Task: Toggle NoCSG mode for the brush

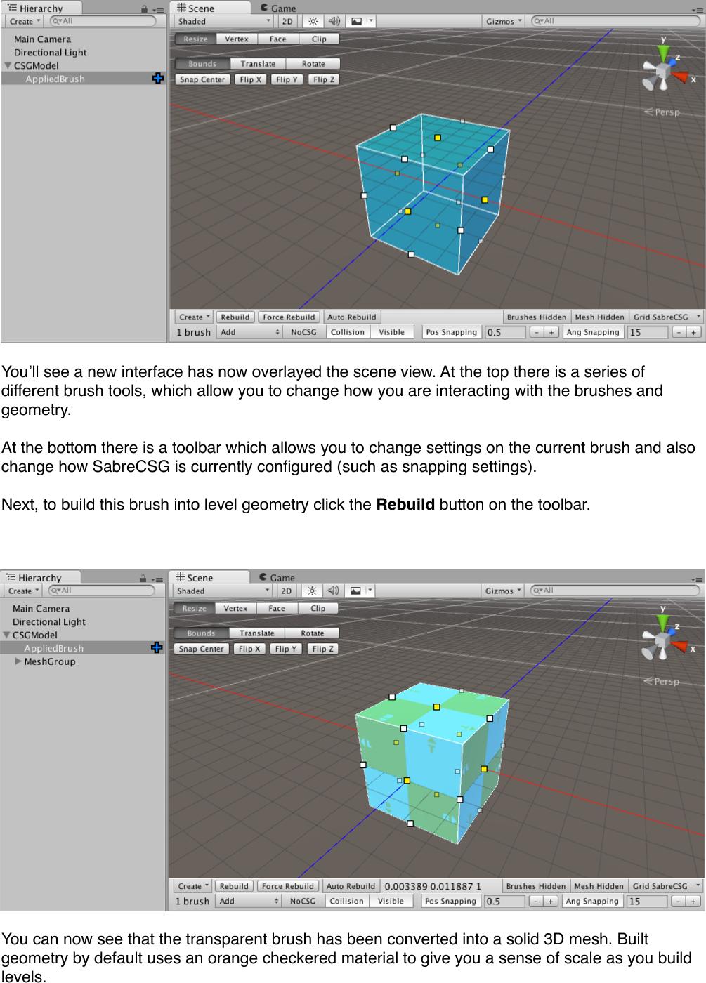Action: (x=303, y=331)
